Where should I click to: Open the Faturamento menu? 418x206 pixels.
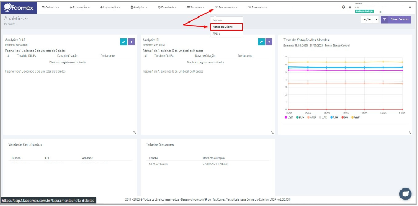[226, 8]
